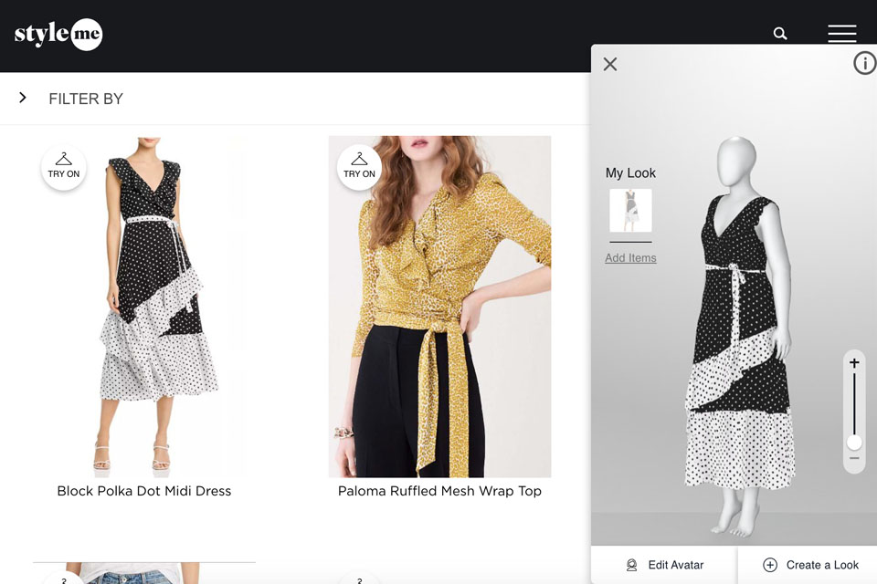Click the FILTER BY label
The height and width of the screenshot is (584, 877).
coord(86,99)
